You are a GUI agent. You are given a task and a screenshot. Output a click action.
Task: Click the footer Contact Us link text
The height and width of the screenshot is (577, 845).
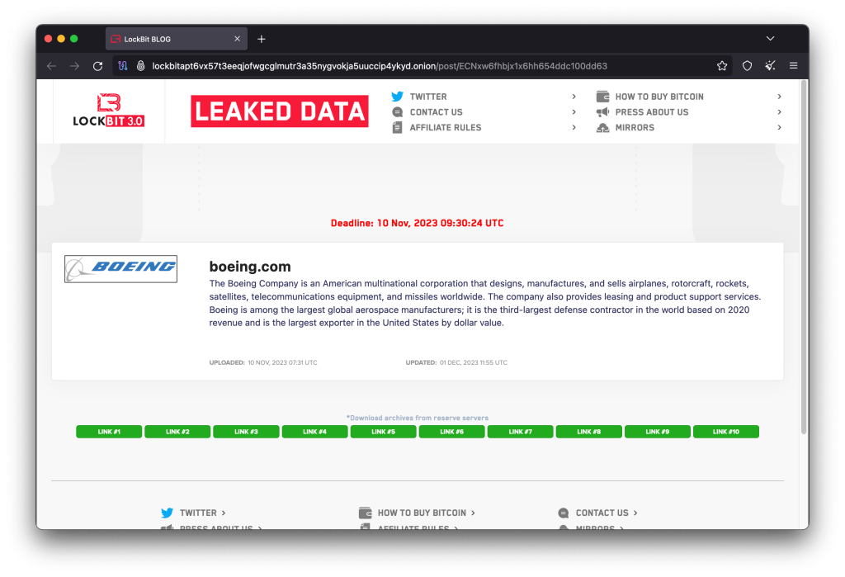tap(602, 513)
